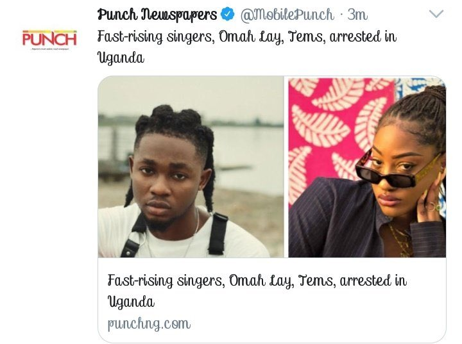The image size is (462, 344).
Task: Open the @MobilePunch handle
Action: pyautogui.click(x=287, y=15)
